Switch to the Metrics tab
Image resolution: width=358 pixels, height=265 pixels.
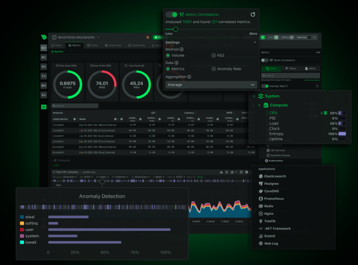click(75, 46)
